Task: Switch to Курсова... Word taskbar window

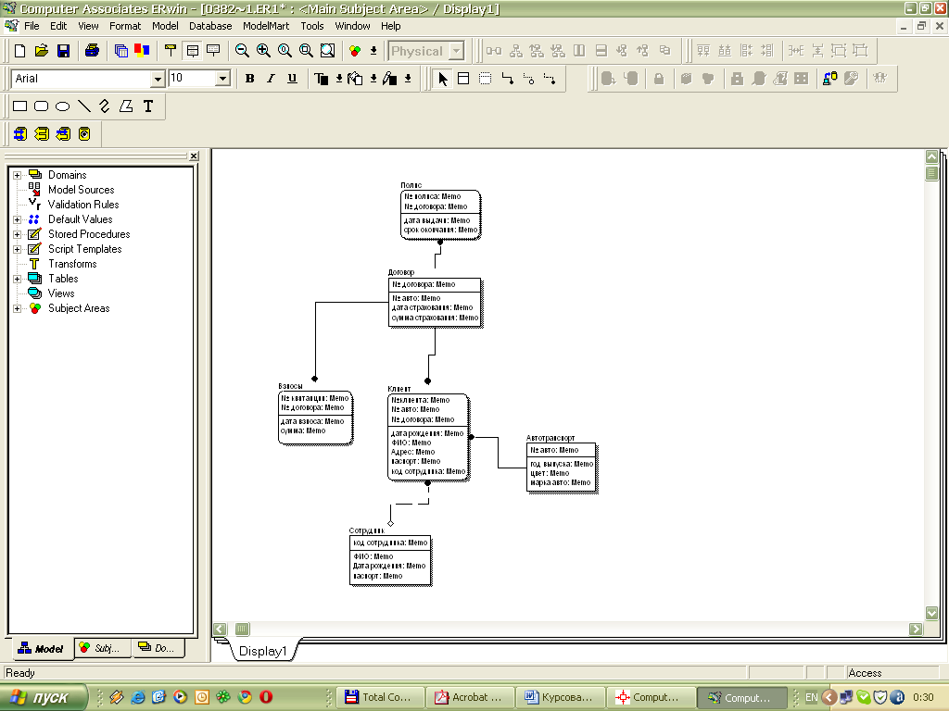Action: [560, 697]
